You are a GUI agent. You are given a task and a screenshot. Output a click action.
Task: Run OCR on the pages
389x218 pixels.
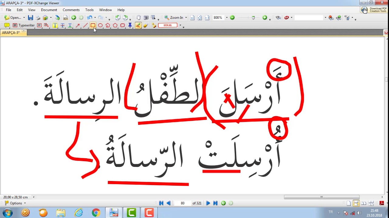click(x=65, y=18)
